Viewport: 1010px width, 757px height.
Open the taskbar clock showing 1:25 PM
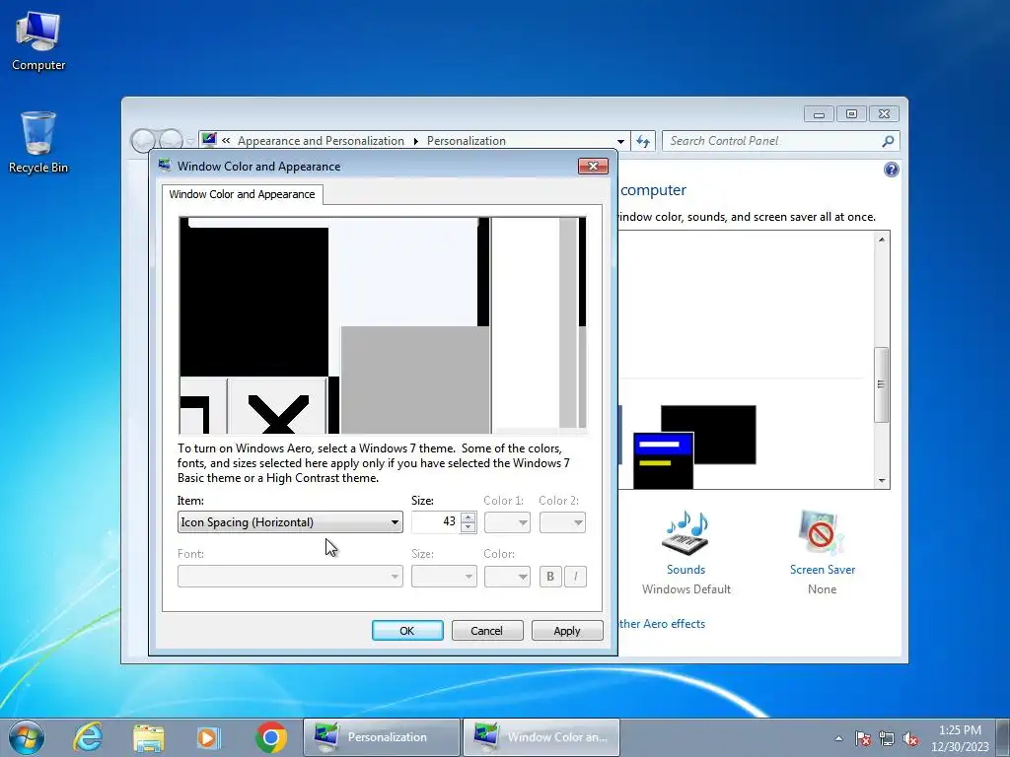960,738
